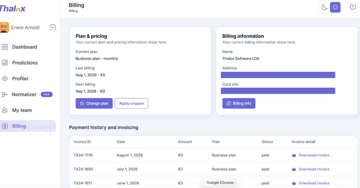Image resolution: width=360 pixels, height=188 pixels.
Task: Click the Billing dollar icon
Action: coord(4,126)
